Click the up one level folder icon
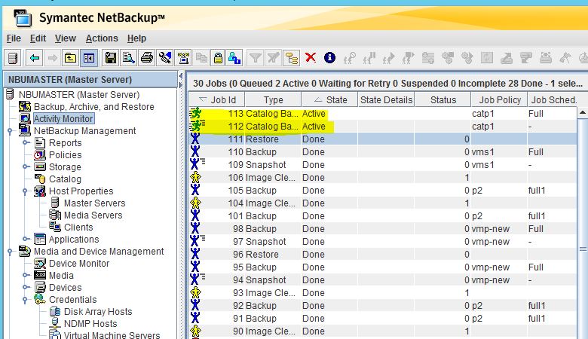This screenshot has height=339, width=588. (x=71, y=58)
